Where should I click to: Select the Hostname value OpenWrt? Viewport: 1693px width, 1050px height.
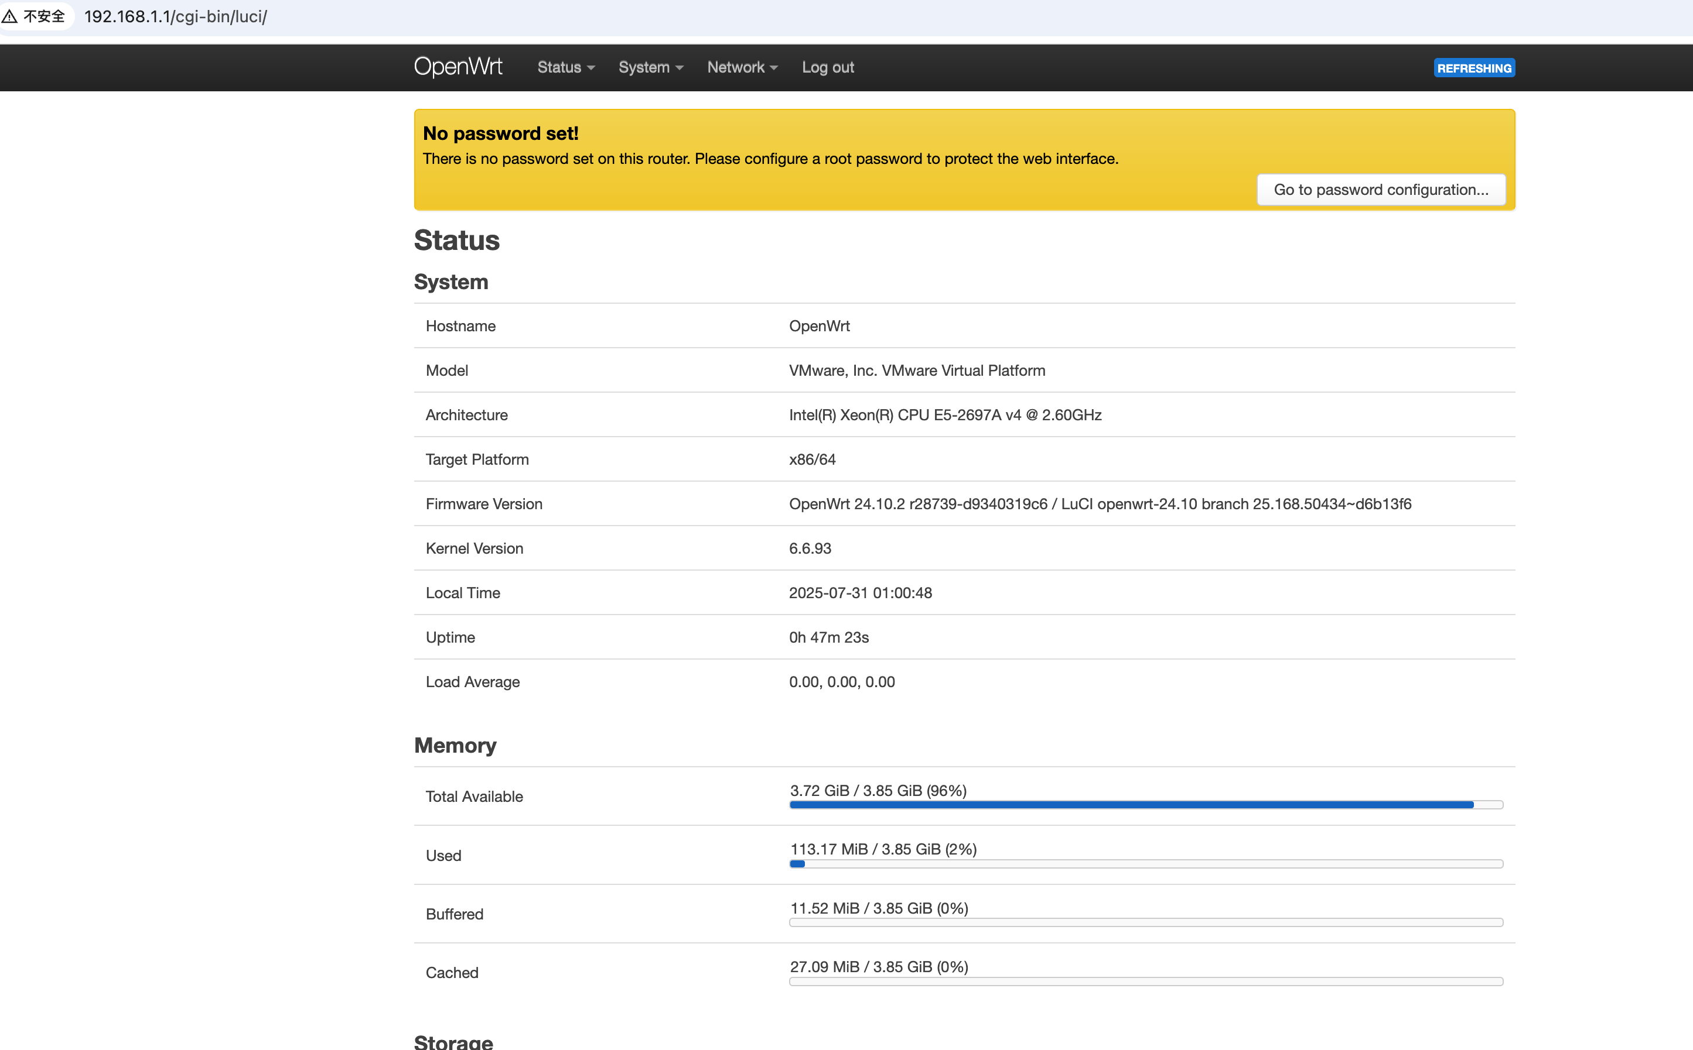pos(819,325)
